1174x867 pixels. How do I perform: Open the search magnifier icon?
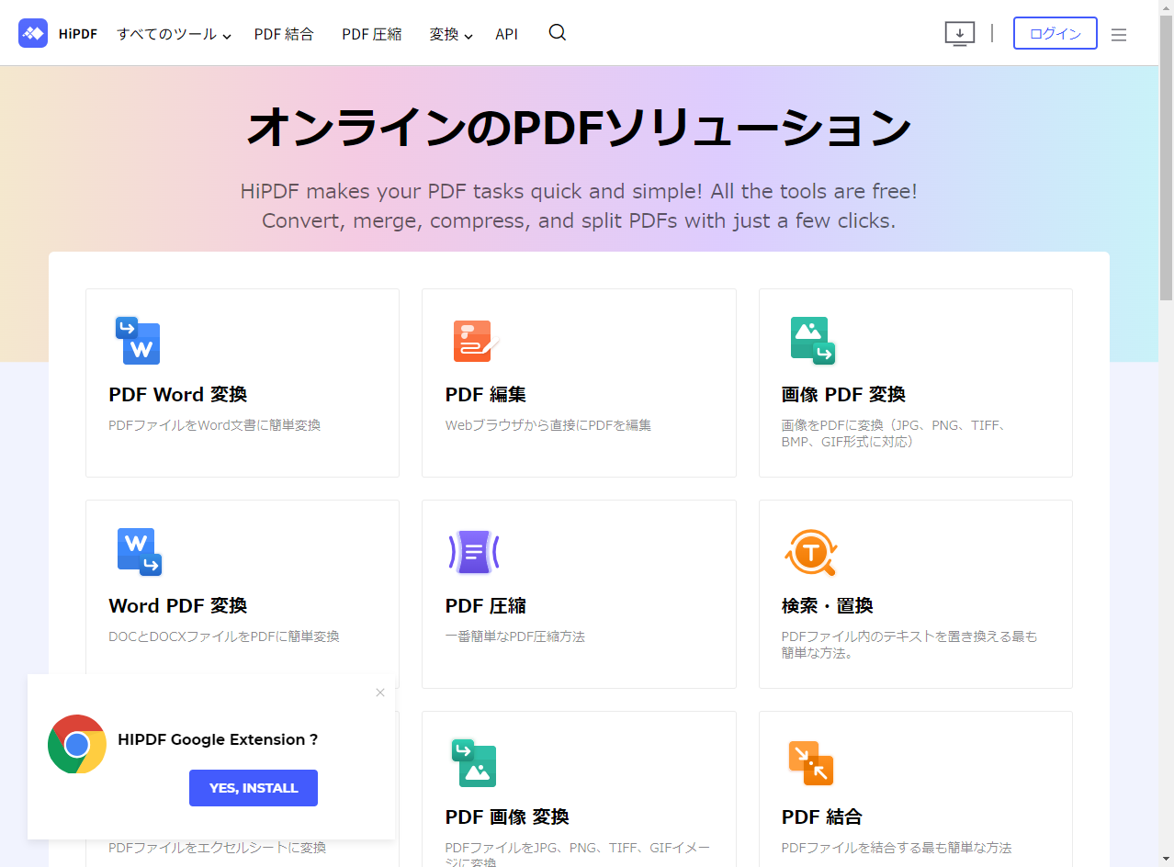[557, 33]
